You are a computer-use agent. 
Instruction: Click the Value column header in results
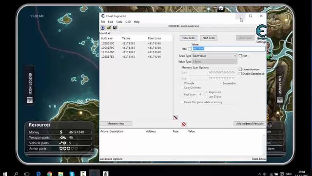point(126,38)
